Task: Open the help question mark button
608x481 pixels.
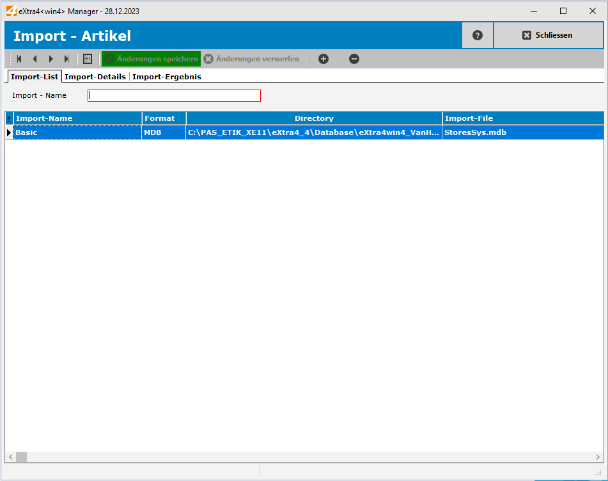Action: point(477,35)
